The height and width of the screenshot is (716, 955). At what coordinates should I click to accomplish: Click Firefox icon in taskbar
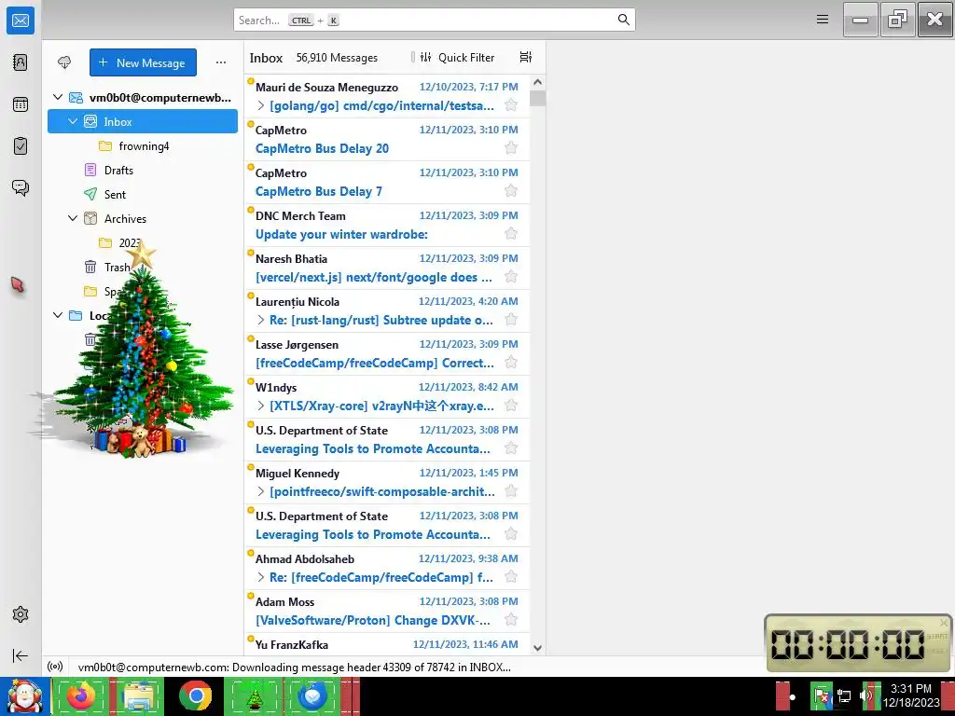[x=81, y=695]
